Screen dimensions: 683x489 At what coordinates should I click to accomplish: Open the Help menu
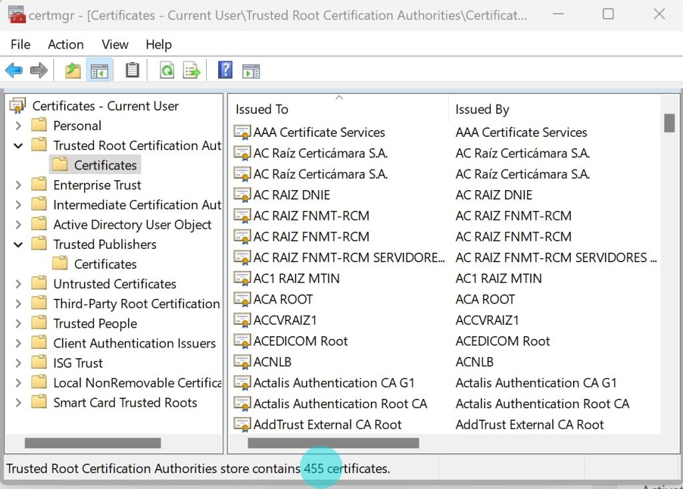pyautogui.click(x=159, y=45)
